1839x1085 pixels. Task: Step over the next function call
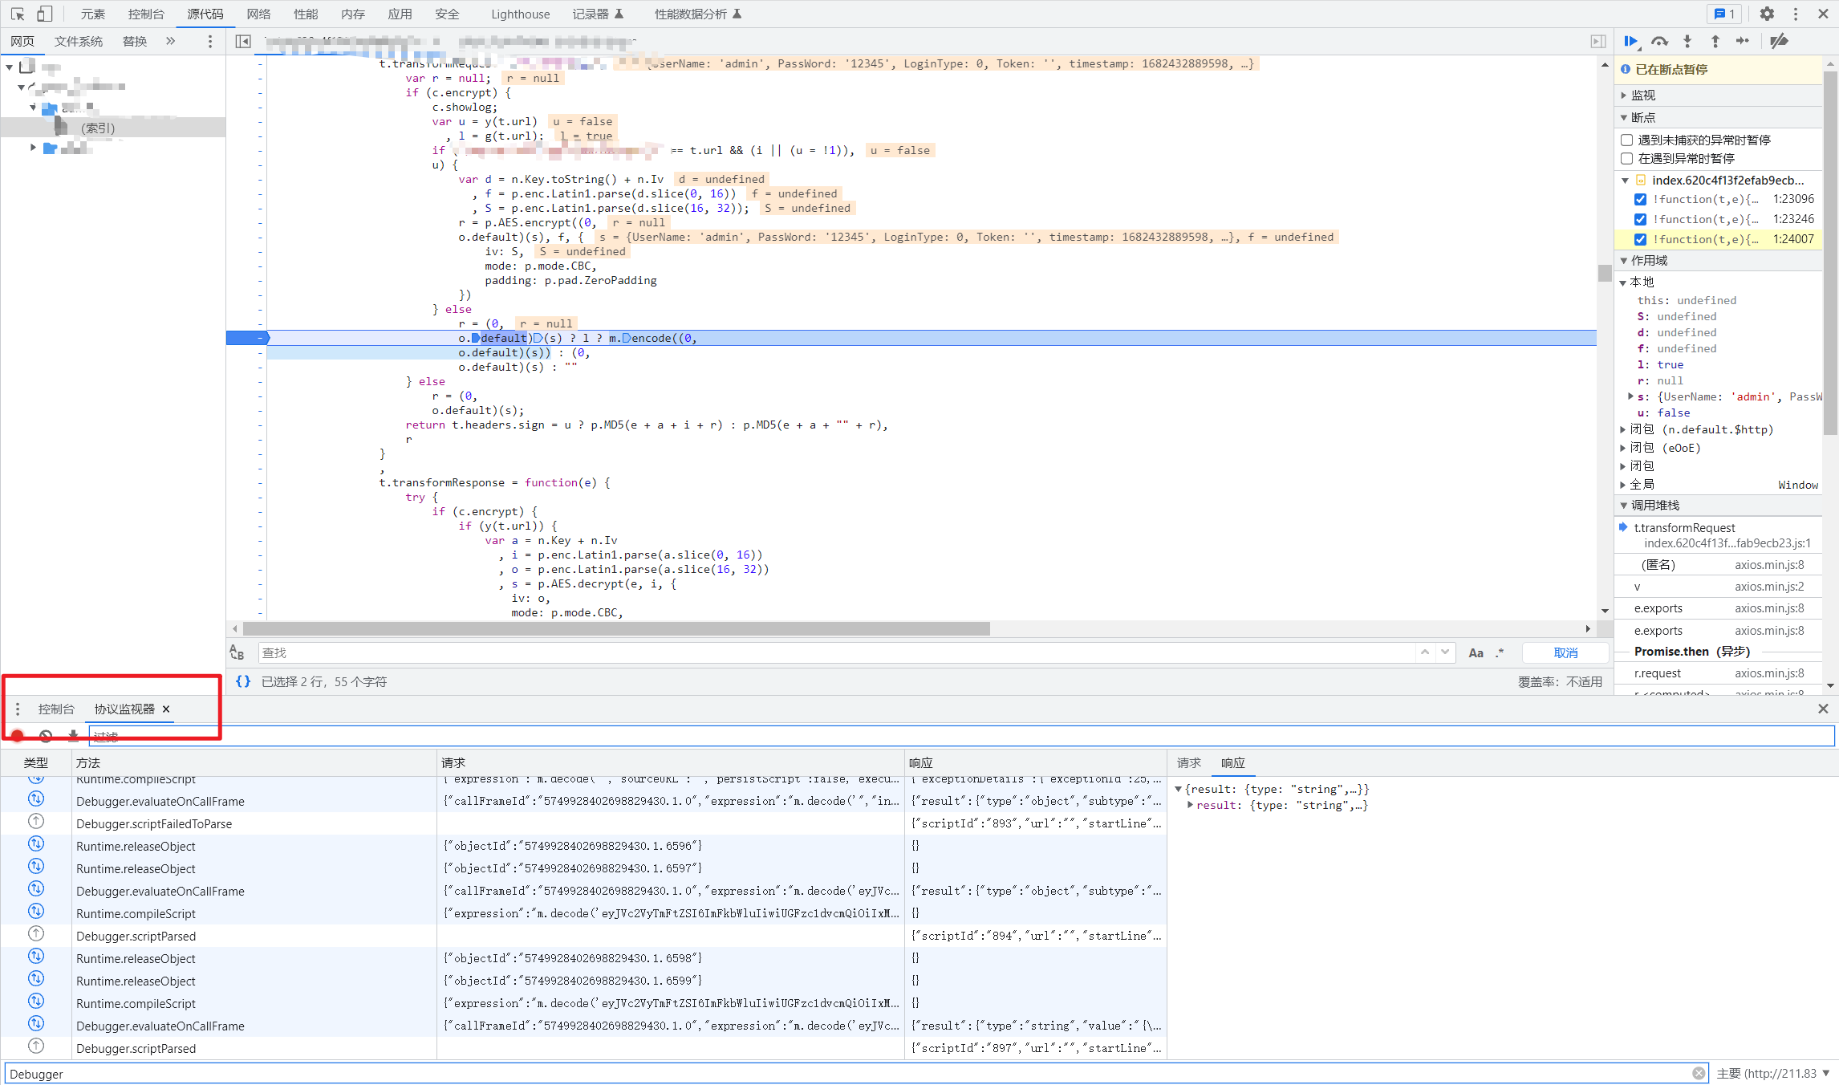pyautogui.click(x=1659, y=41)
